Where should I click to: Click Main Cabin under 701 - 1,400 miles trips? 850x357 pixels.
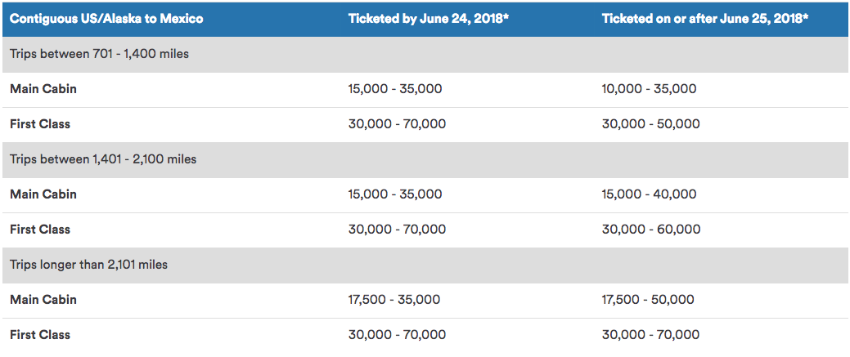[x=43, y=89]
